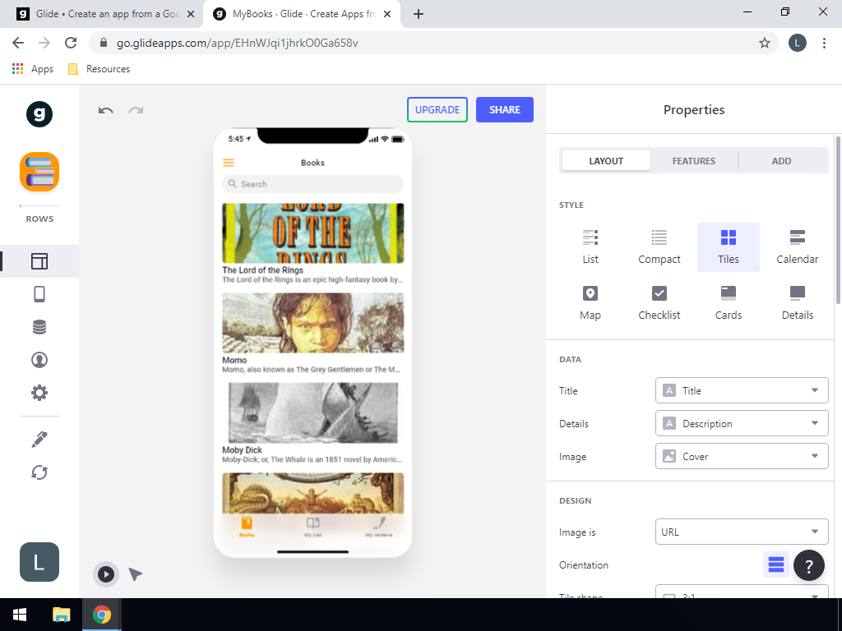The width and height of the screenshot is (842, 631).
Task: Open the Layout sidebar icon
Action: [39, 261]
